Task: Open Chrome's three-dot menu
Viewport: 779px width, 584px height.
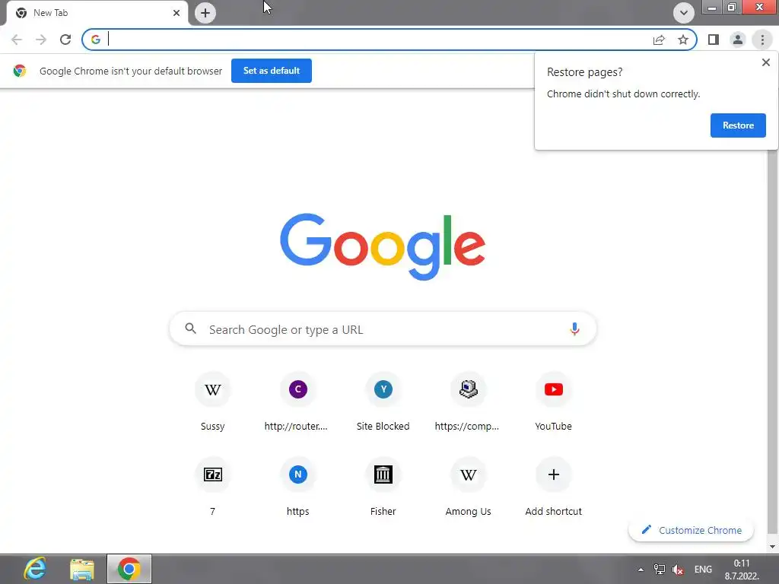Action: click(x=762, y=40)
